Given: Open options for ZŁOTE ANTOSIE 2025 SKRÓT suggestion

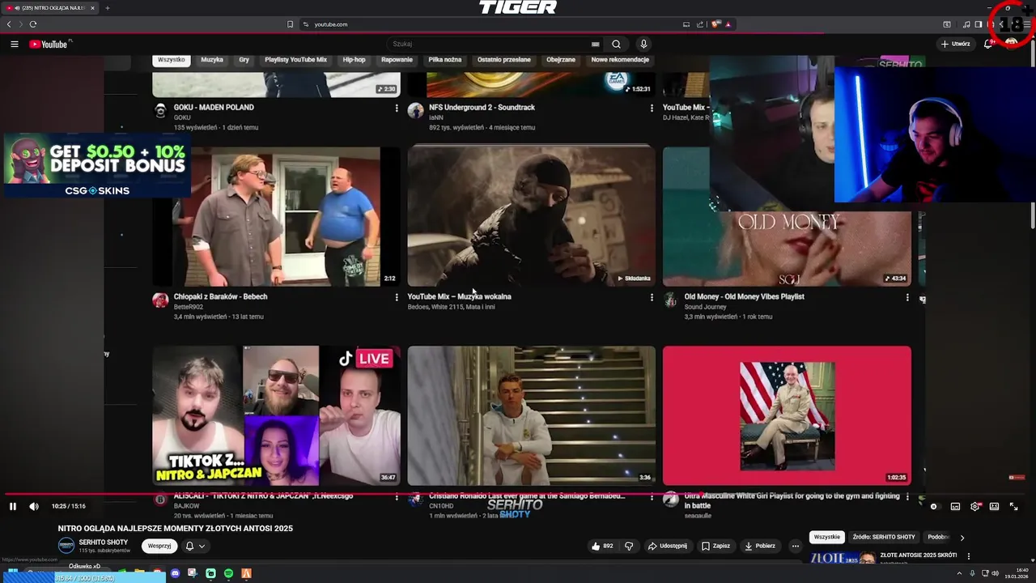Looking at the screenshot, I should (x=969, y=556).
